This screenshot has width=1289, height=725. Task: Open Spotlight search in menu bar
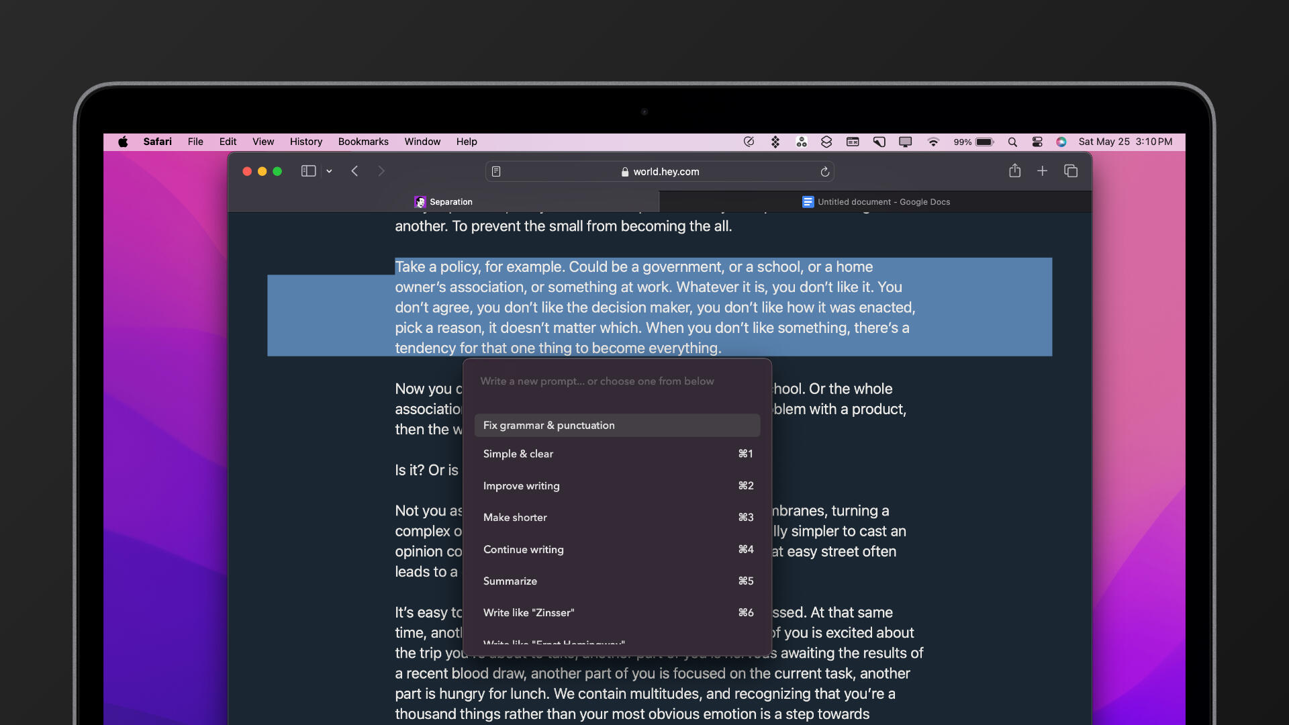[1012, 142]
